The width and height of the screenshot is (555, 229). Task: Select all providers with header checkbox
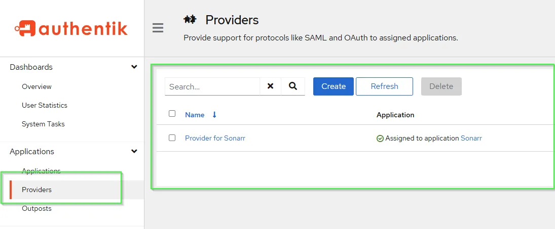pos(172,114)
